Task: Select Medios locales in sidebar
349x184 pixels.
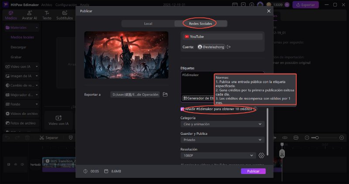Action: point(22,37)
